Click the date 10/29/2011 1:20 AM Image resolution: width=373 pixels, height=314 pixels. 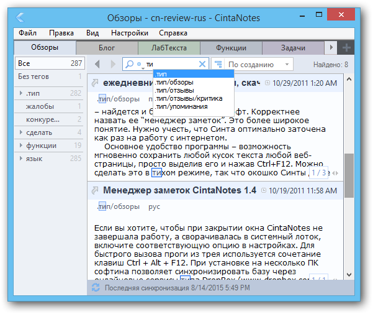(305, 83)
